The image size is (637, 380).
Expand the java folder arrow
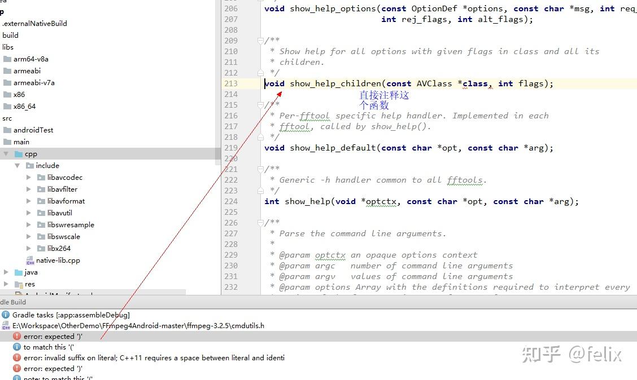tap(6, 272)
